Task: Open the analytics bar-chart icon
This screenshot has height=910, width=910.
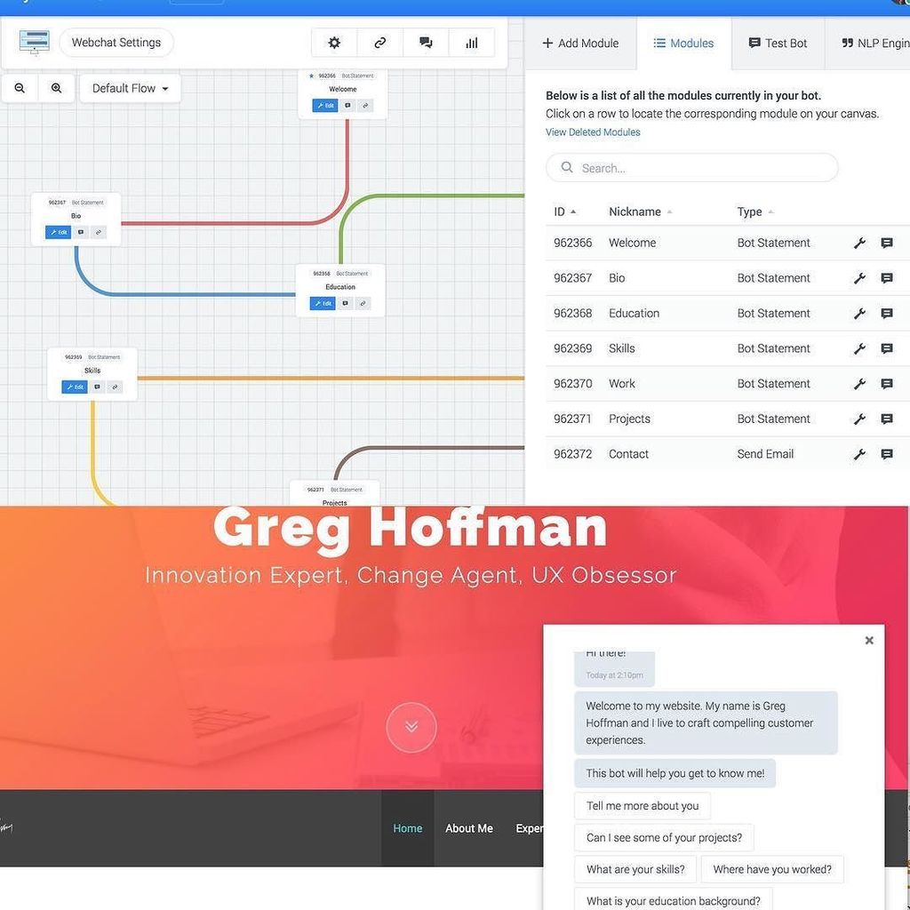Action: pos(471,42)
